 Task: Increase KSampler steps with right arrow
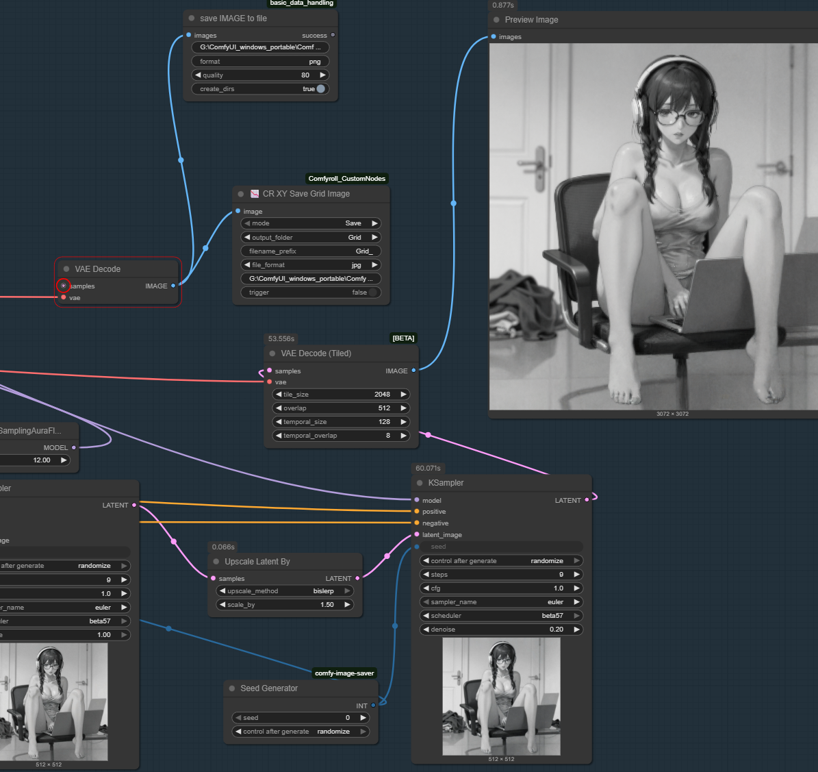coord(576,575)
